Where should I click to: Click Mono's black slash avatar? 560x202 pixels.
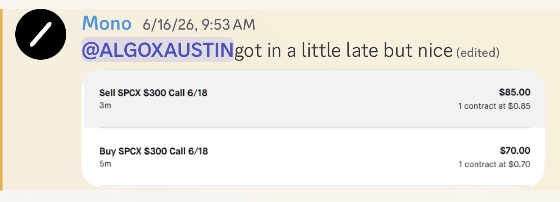[x=41, y=34]
